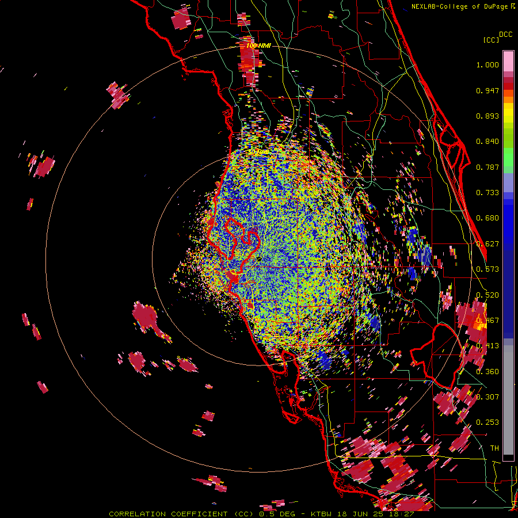Pick the bright blue swatch beside 0.680
Screen dimensions: 518x518
point(508,222)
